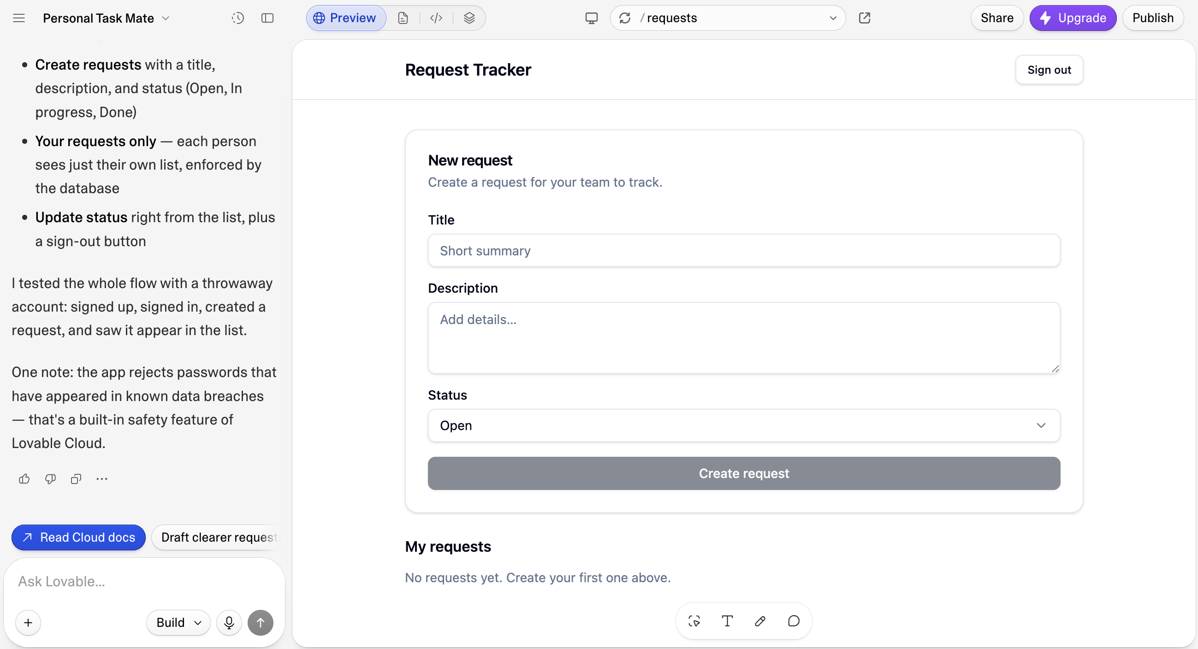Start voice input with microphone
The width and height of the screenshot is (1198, 649).
(229, 623)
